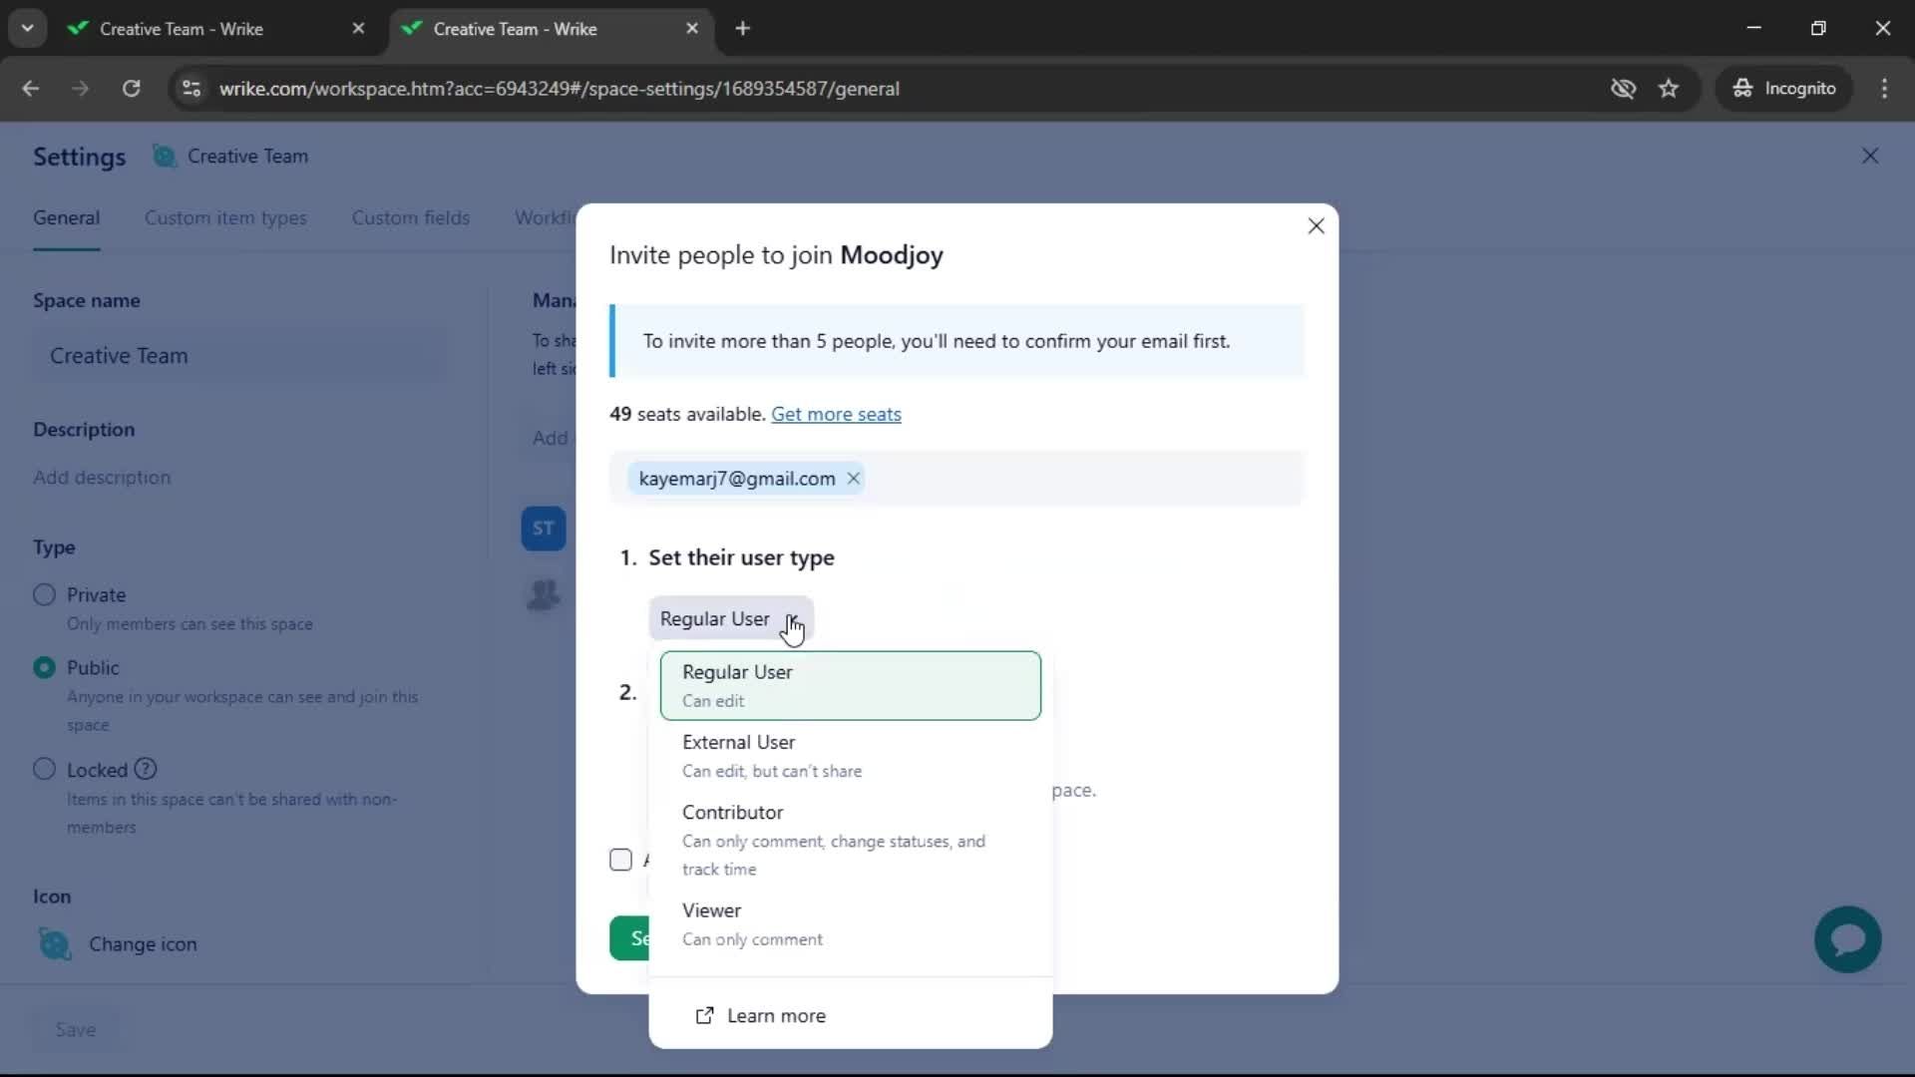Close second Creative Team tab
Image resolution: width=1915 pixels, height=1077 pixels.
692,29
